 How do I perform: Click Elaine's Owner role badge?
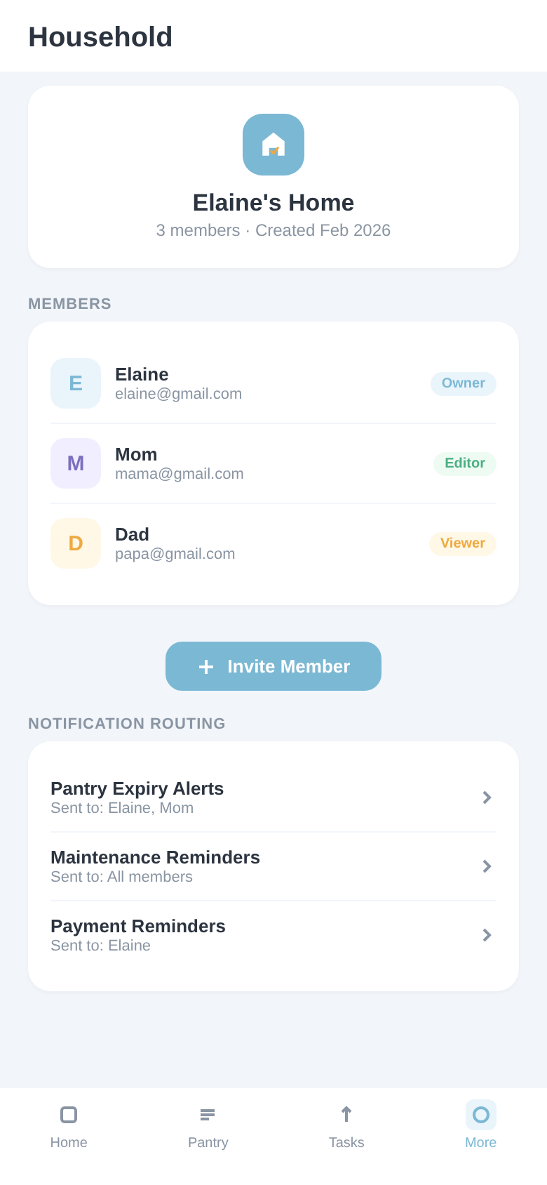(x=463, y=383)
